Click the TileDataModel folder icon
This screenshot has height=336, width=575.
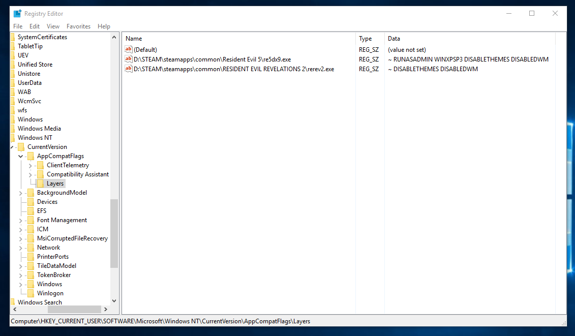point(31,266)
